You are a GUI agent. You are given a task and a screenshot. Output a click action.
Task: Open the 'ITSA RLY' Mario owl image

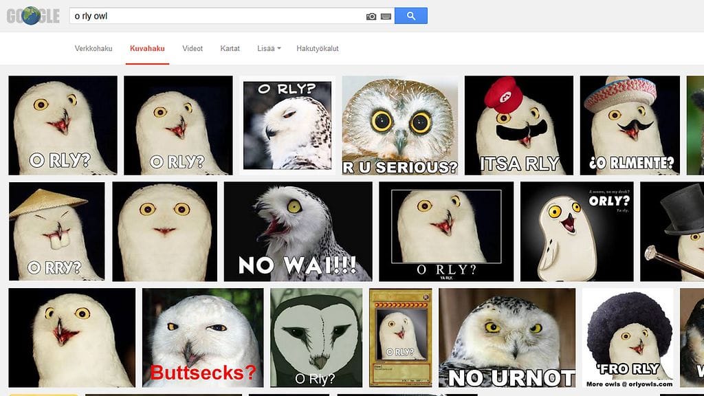[x=518, y=125]
